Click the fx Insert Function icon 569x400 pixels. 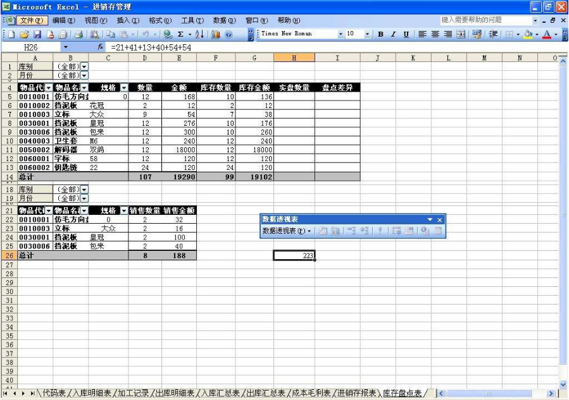tap(101, 47)
